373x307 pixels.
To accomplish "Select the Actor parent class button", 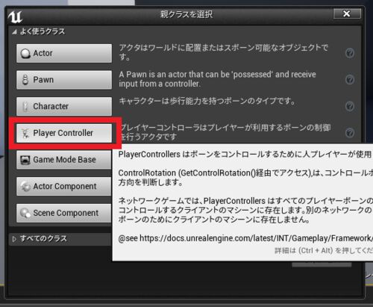I will pos(64,53).
